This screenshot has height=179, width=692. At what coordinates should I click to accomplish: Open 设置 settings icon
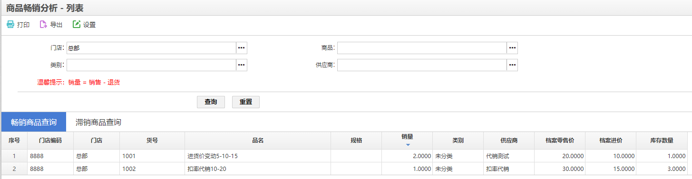coord(77,24)
